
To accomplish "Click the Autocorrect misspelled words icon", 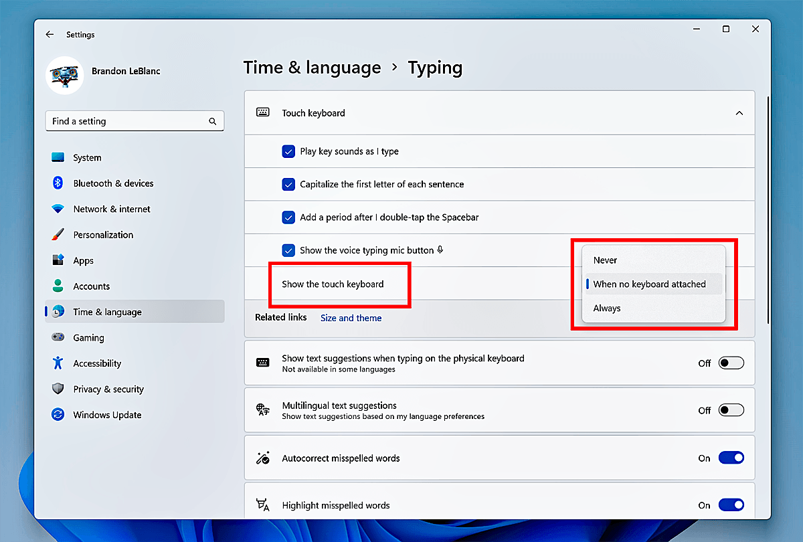I will pos(263,458).
